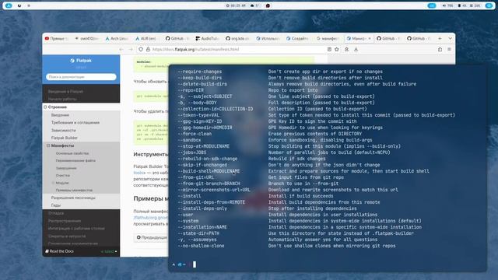This screenshot has height=280, width=498.
Task: Open the extensions icon in browser toolbar
Action: [x=440, y=50]
